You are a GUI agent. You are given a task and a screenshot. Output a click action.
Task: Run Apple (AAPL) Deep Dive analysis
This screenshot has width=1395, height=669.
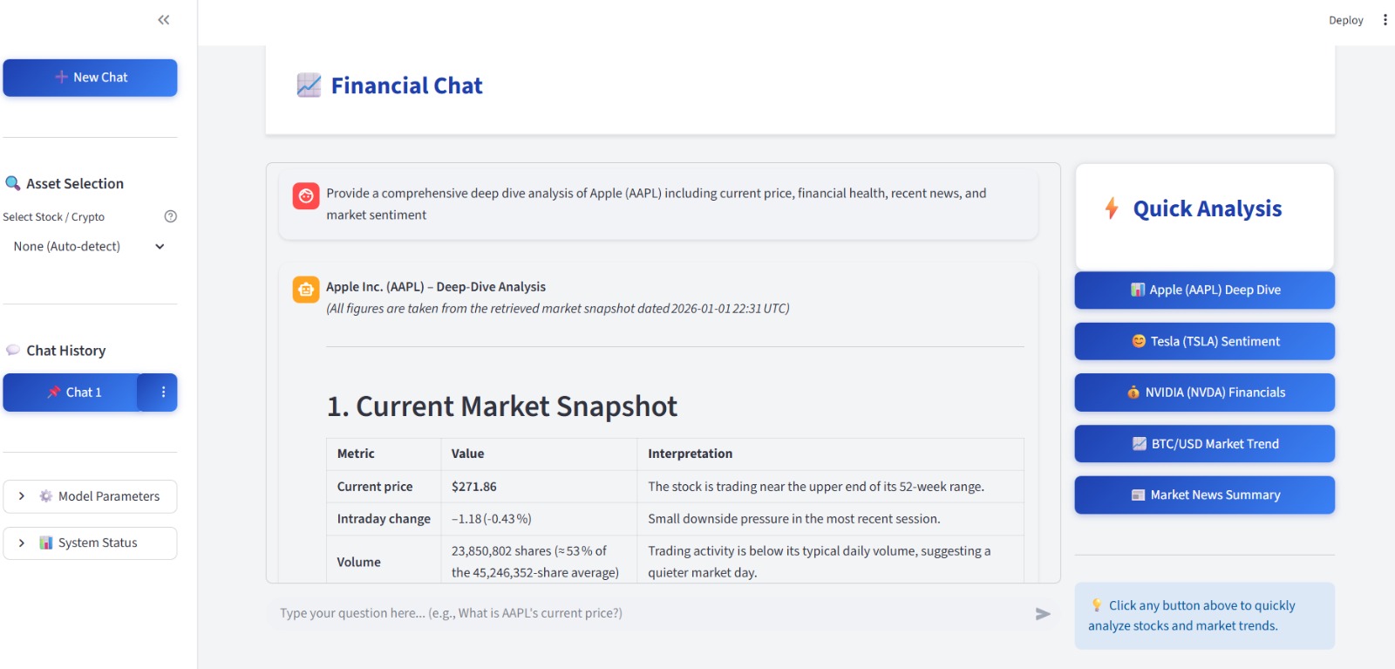coord(1204,290)
